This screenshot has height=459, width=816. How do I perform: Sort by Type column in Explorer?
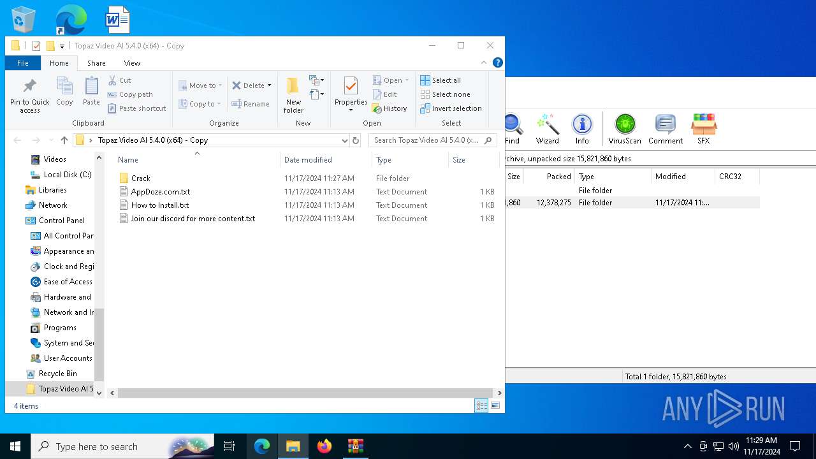410,160
